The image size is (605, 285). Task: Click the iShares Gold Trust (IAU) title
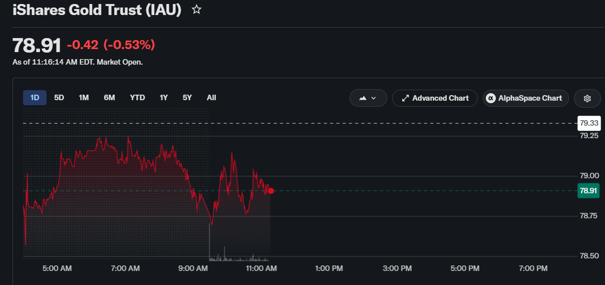(97, 10)
